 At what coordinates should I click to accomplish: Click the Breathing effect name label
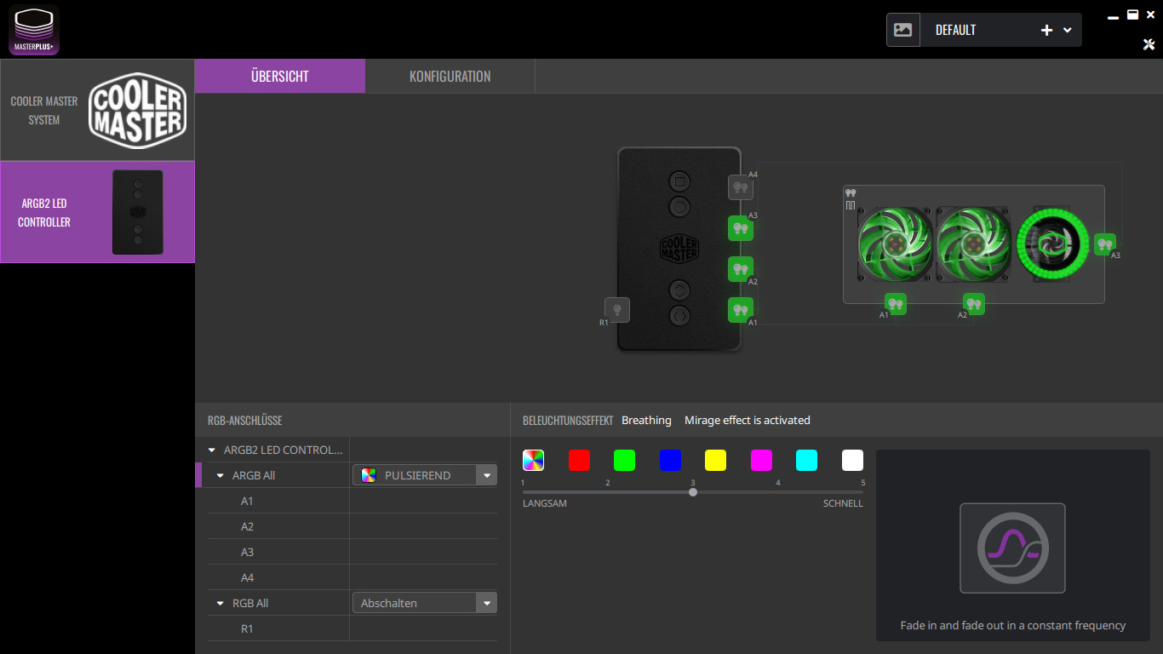[x=646, y=421]
